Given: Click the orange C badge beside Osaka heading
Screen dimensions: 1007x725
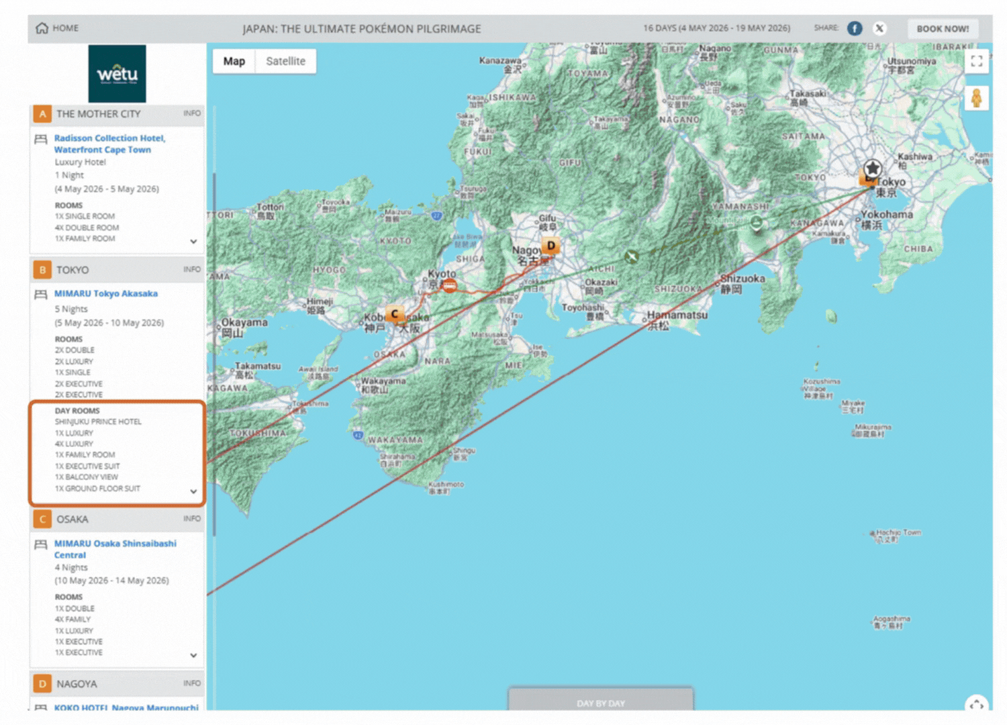Looking at the screenshot, I should (x=42, y=519).
